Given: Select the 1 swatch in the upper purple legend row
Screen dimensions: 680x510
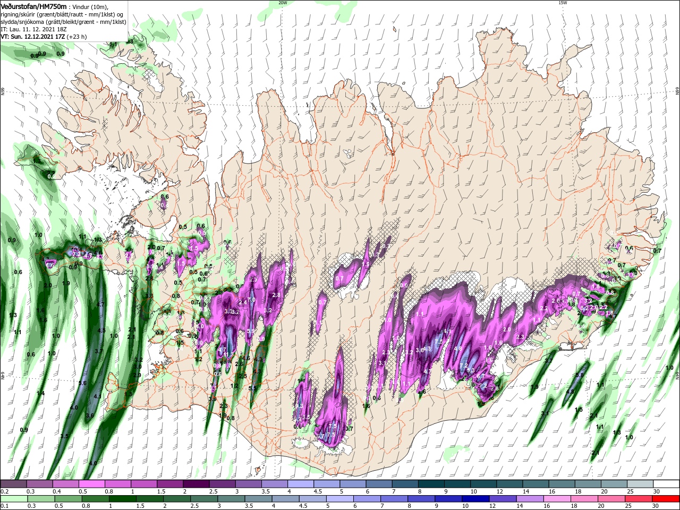Looking at the screenshot, I should pos(143,484).
